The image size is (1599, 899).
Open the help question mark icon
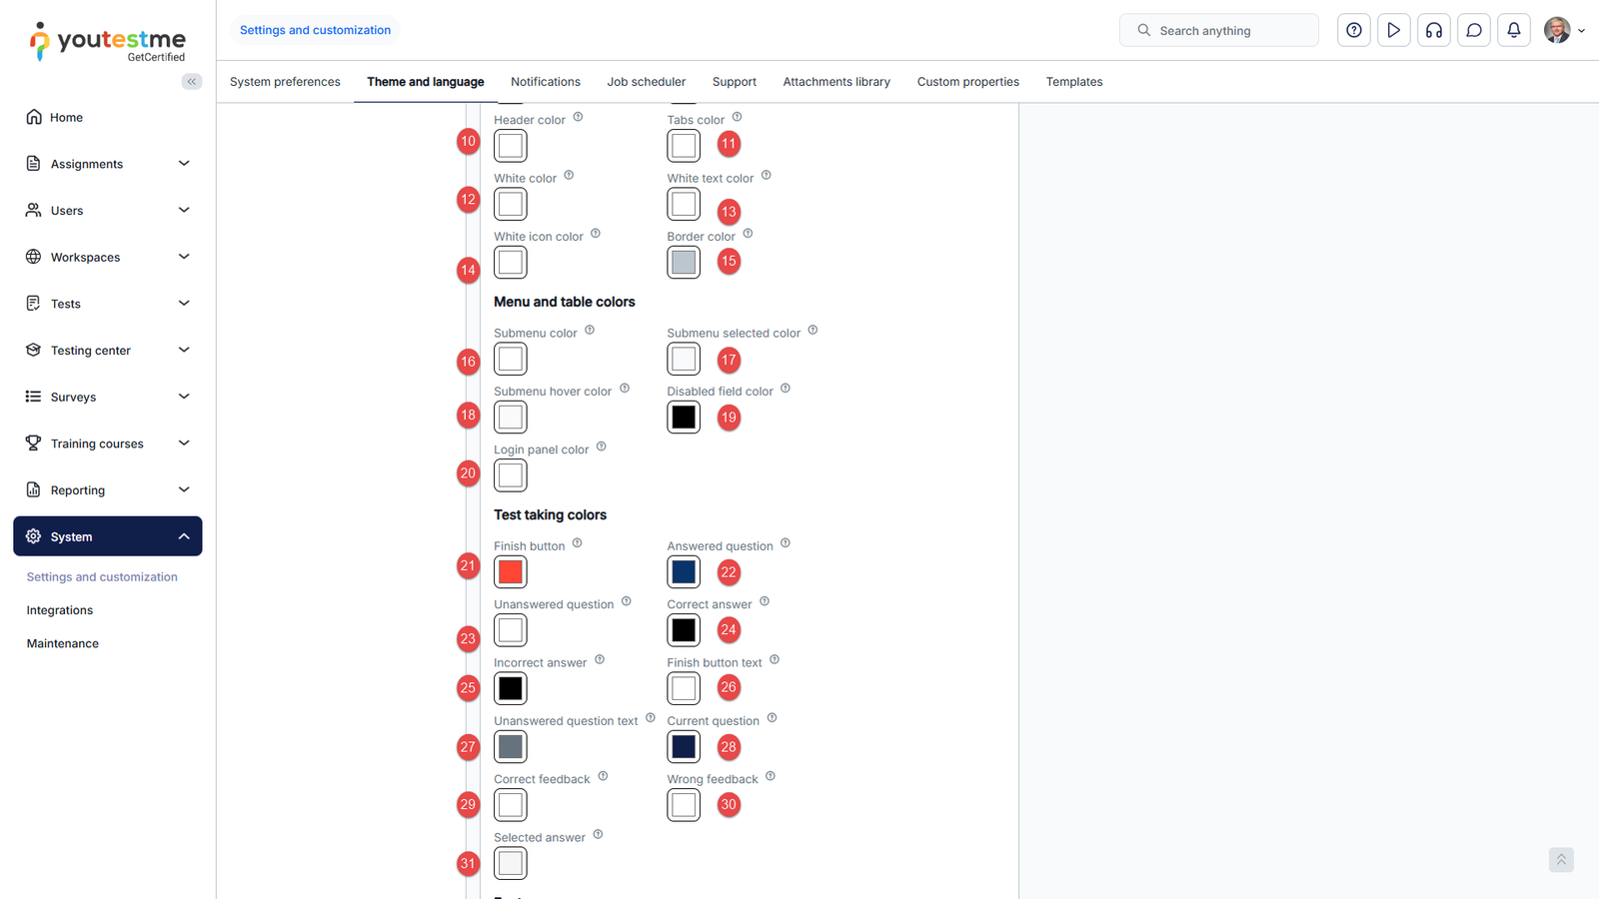pyautogui.click(x=1353, y=30)
